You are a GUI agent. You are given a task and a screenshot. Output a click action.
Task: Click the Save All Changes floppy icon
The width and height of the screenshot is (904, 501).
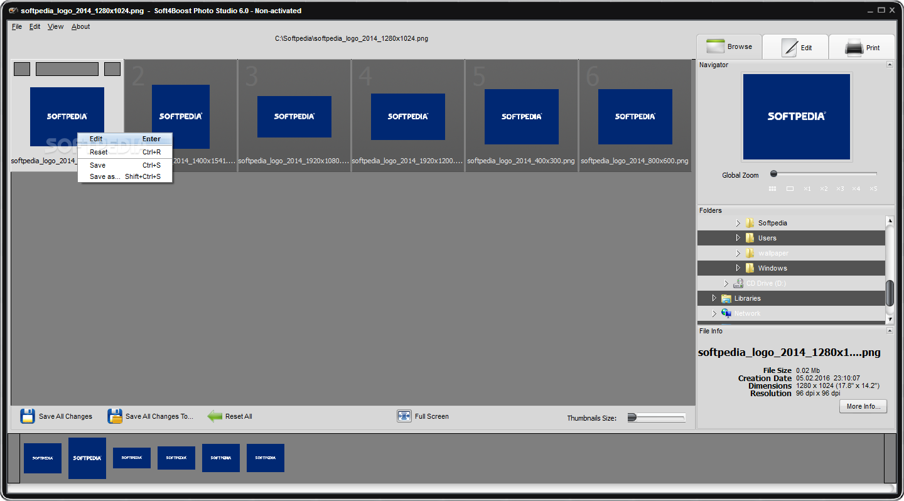[x=27, y=416]
